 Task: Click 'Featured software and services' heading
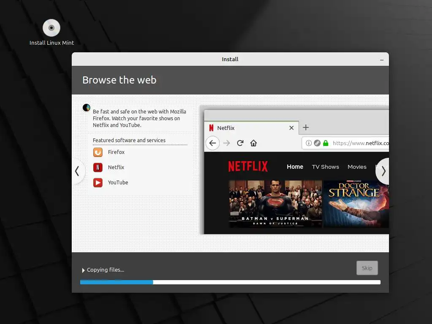129,140
